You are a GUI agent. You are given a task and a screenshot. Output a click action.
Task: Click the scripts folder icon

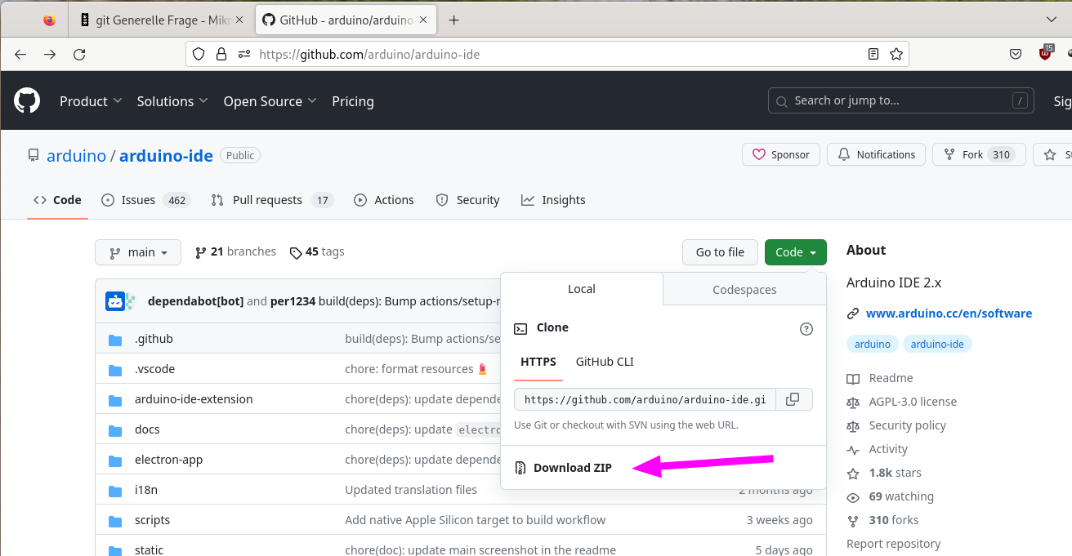click(x=115, y=520)
